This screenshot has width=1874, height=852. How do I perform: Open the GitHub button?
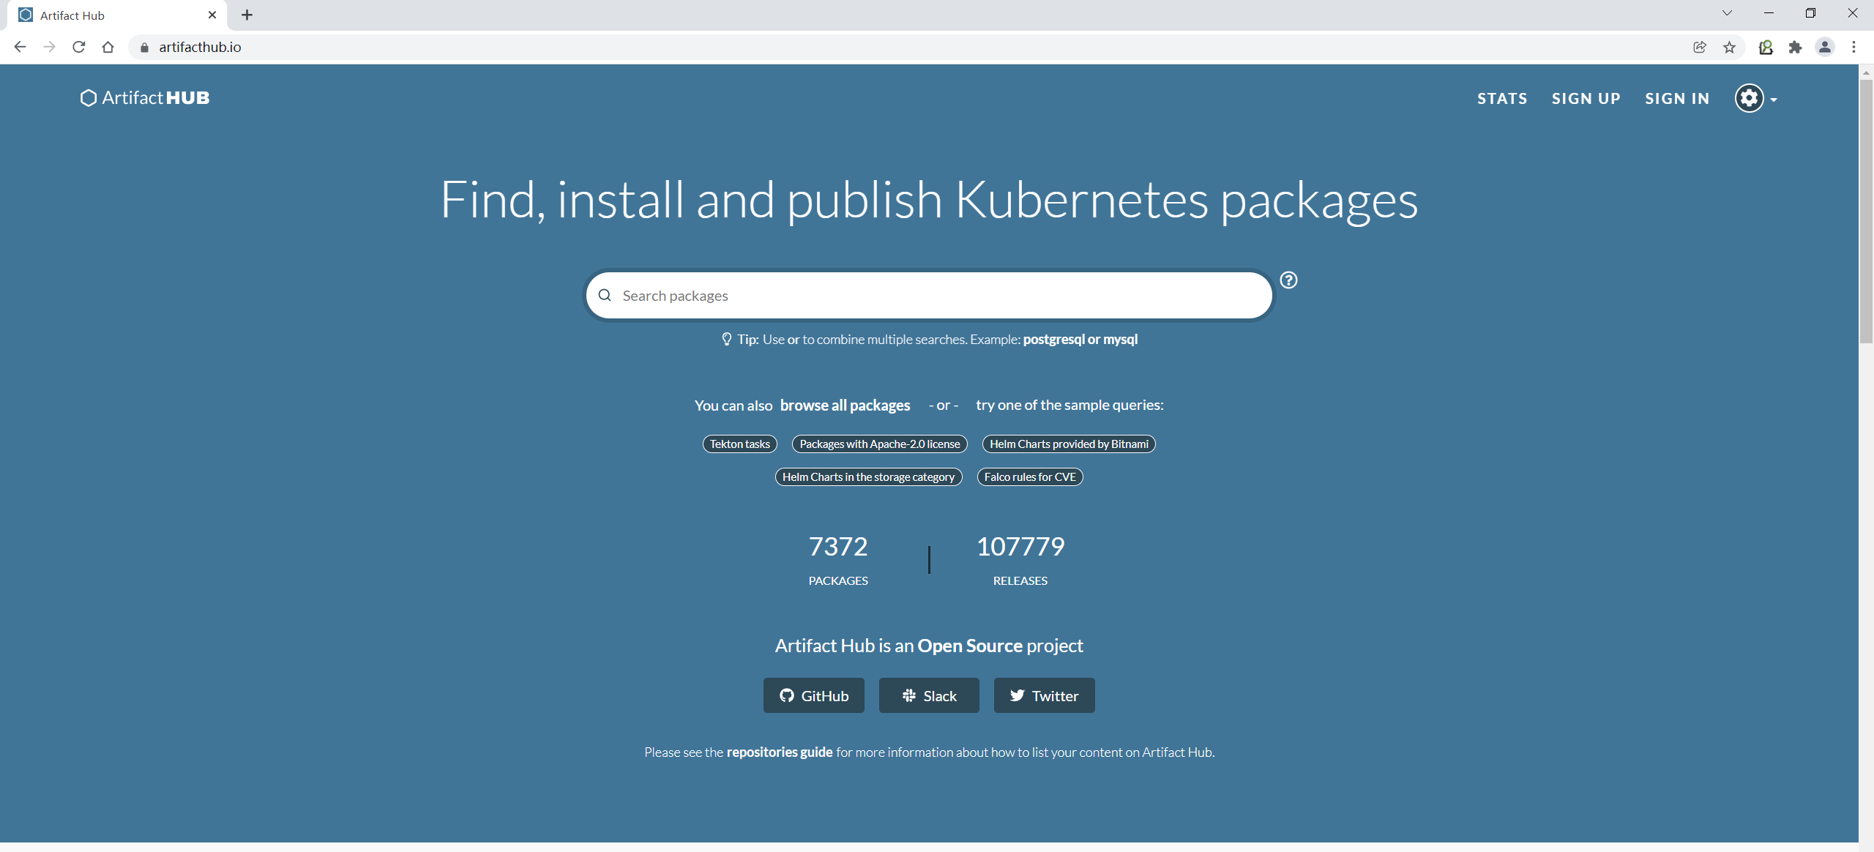click(x=813, y=695)
